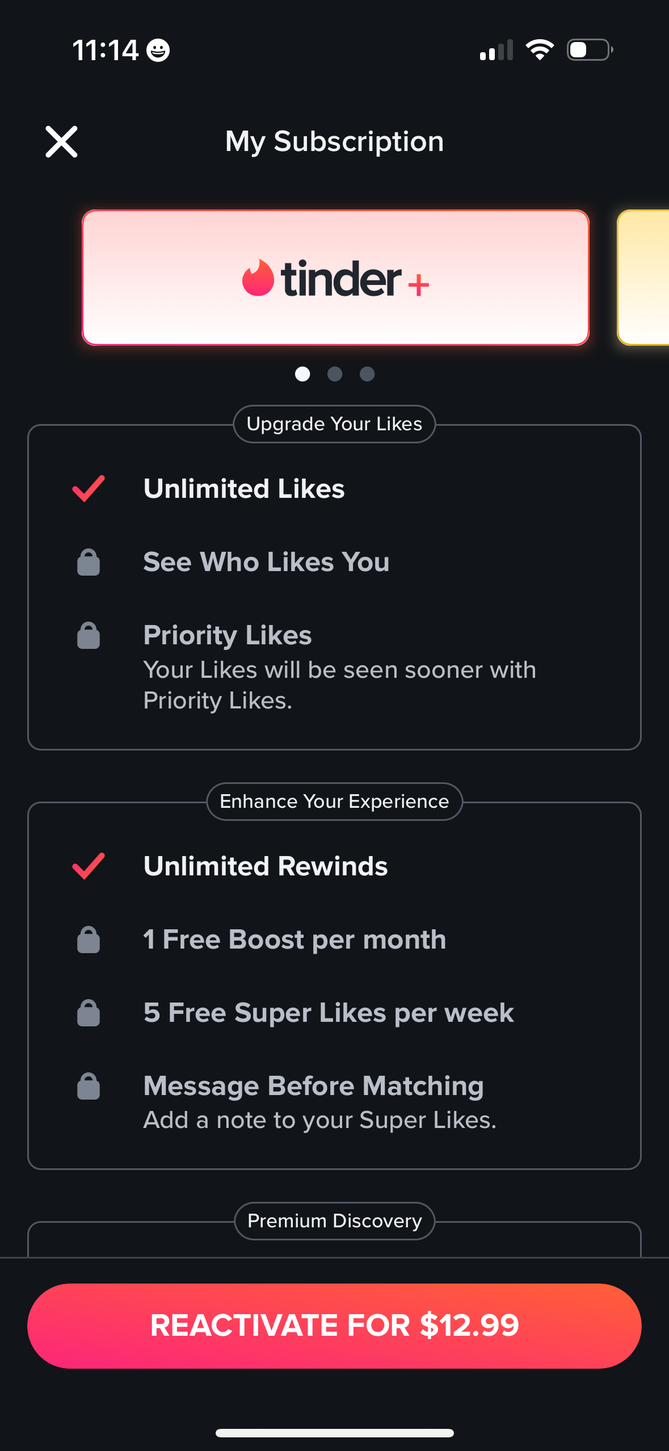
Task: Tap the red checkmark beside Unlimited Likes
Action: tap(89, 489)
